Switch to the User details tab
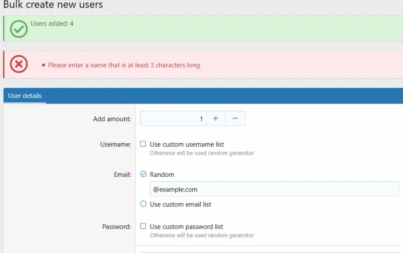Image resolution: width=403 pixels, height=253 pixels. [x=25, y=96]
